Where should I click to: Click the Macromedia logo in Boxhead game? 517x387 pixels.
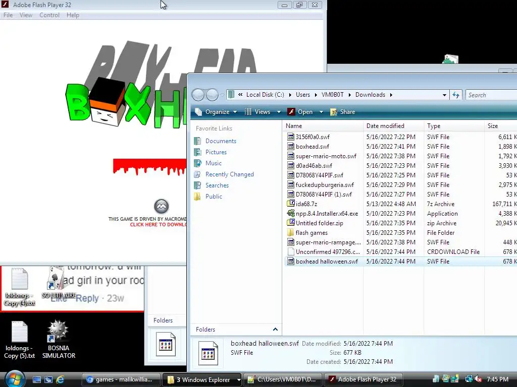click(161, 206)
